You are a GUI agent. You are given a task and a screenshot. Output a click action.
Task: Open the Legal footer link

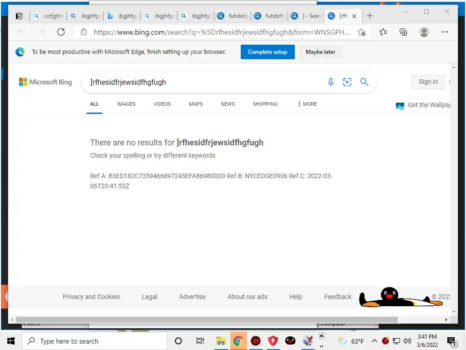point(149,297)
